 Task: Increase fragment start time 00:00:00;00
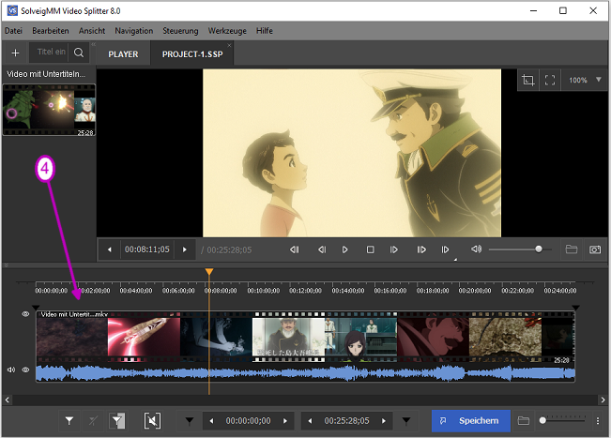click(285, 421)
